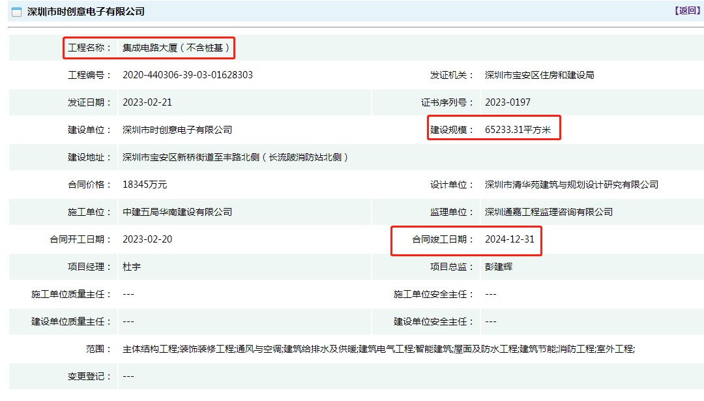The image size is (704, 401).
Task: Click the project manager name 杜宇
Action: [x=132, y=267]
